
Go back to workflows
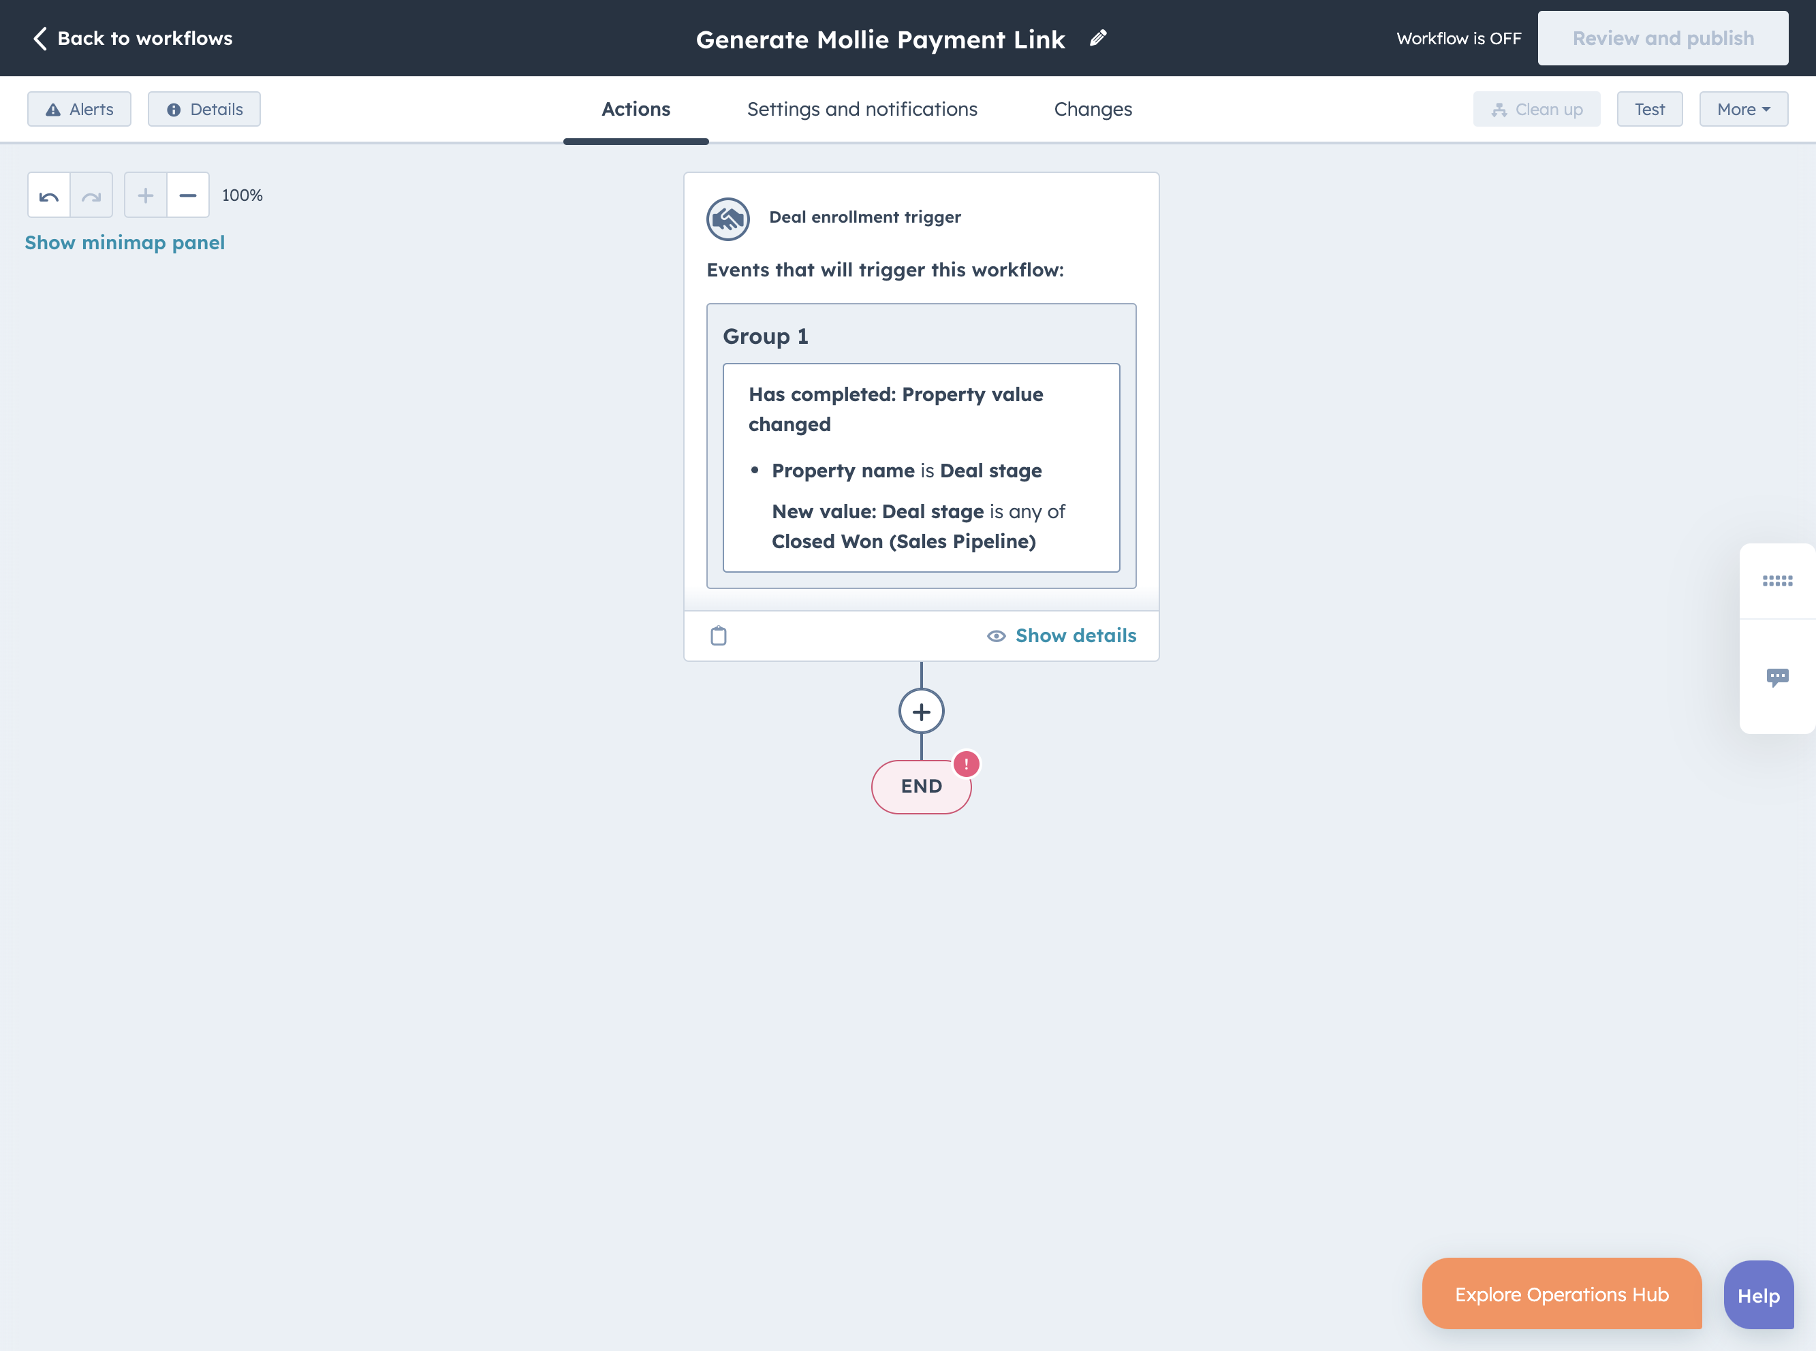(133, 38)
